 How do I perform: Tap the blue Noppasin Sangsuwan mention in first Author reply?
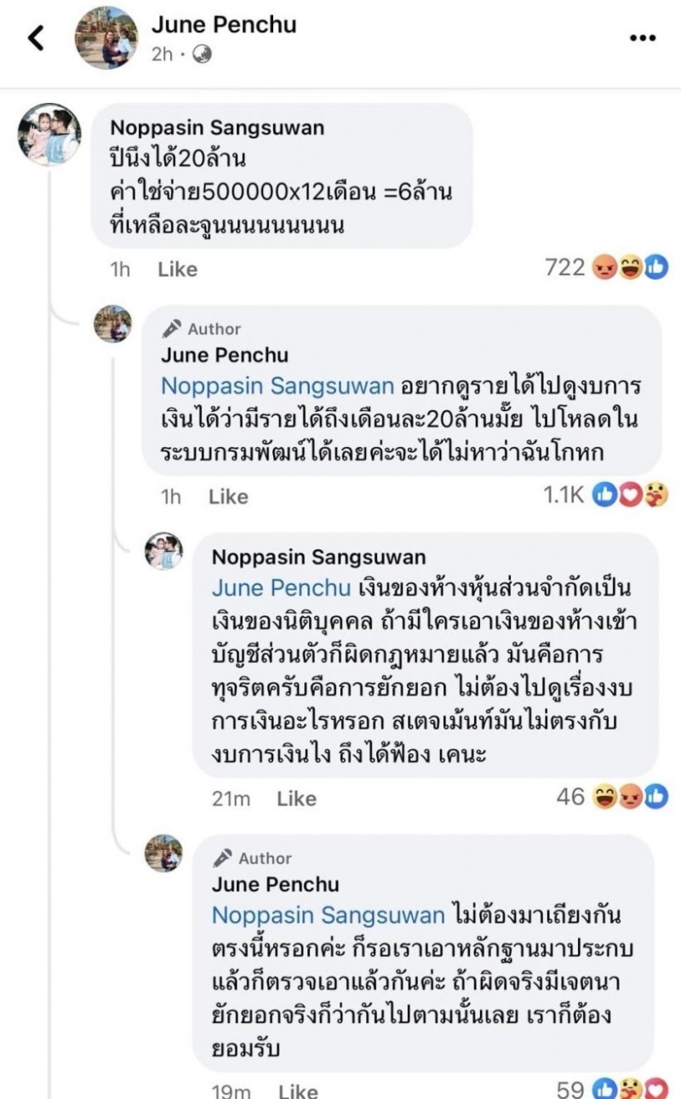click(278, 386)
